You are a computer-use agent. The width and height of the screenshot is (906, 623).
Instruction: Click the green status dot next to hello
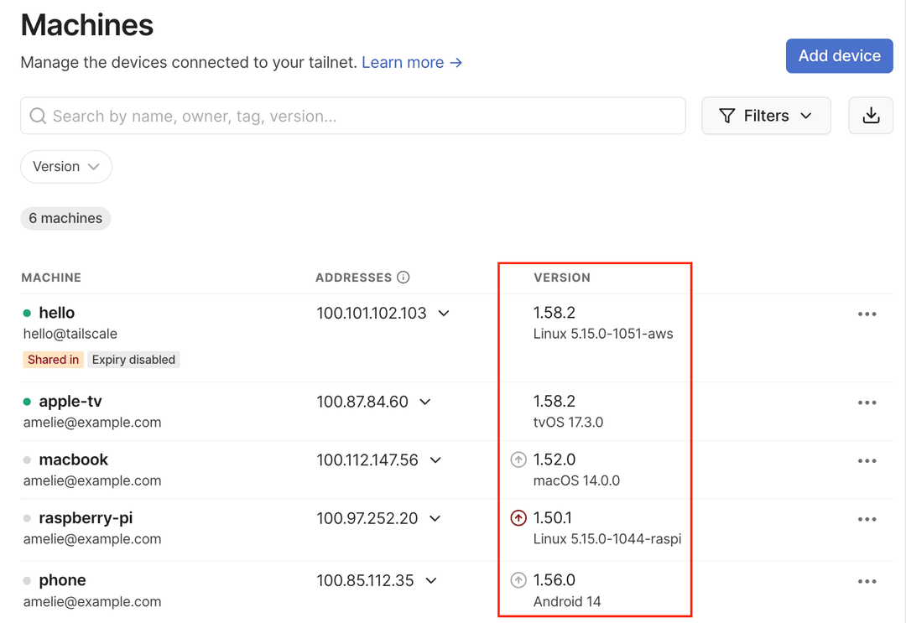(x=28, y=312)
